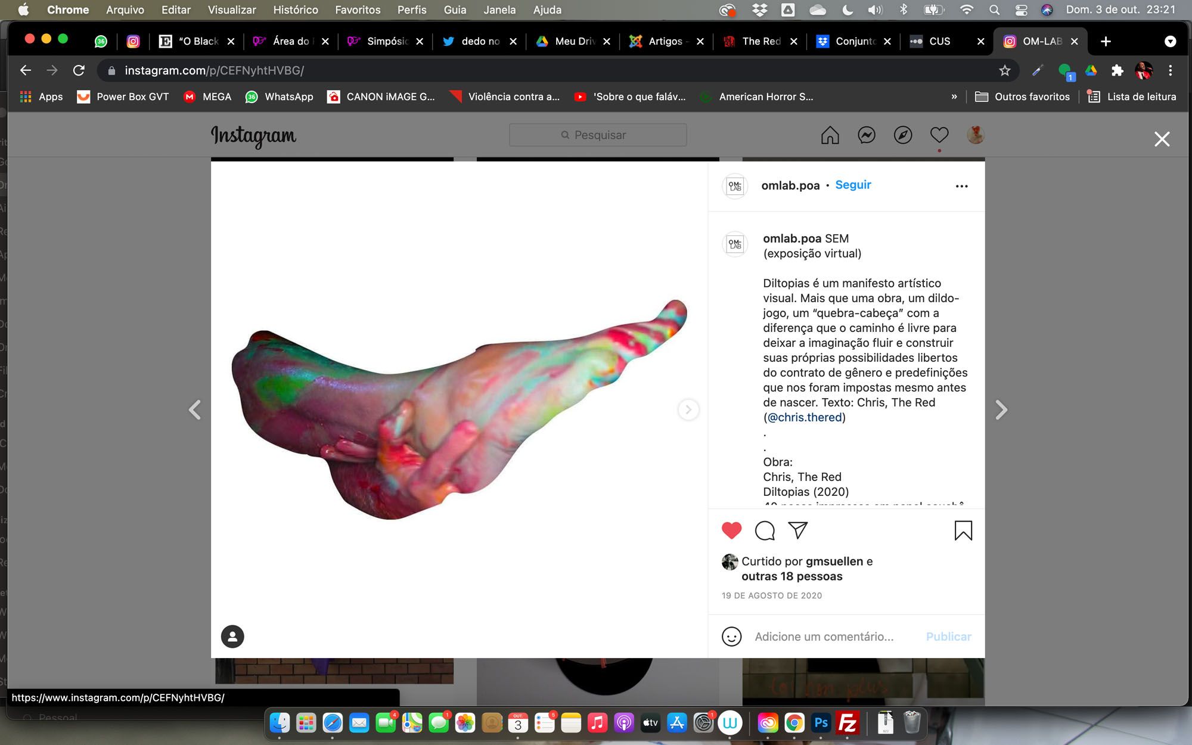
Task: Open the @chris.thered profile link
Action: pos(805,417)
